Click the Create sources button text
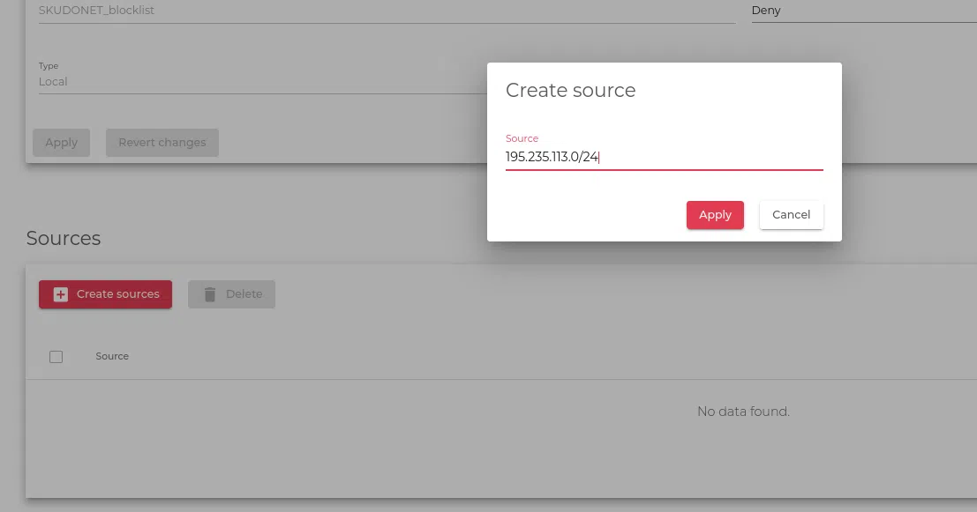This screenshot has width=977, height=512. (x=118, y=294)
